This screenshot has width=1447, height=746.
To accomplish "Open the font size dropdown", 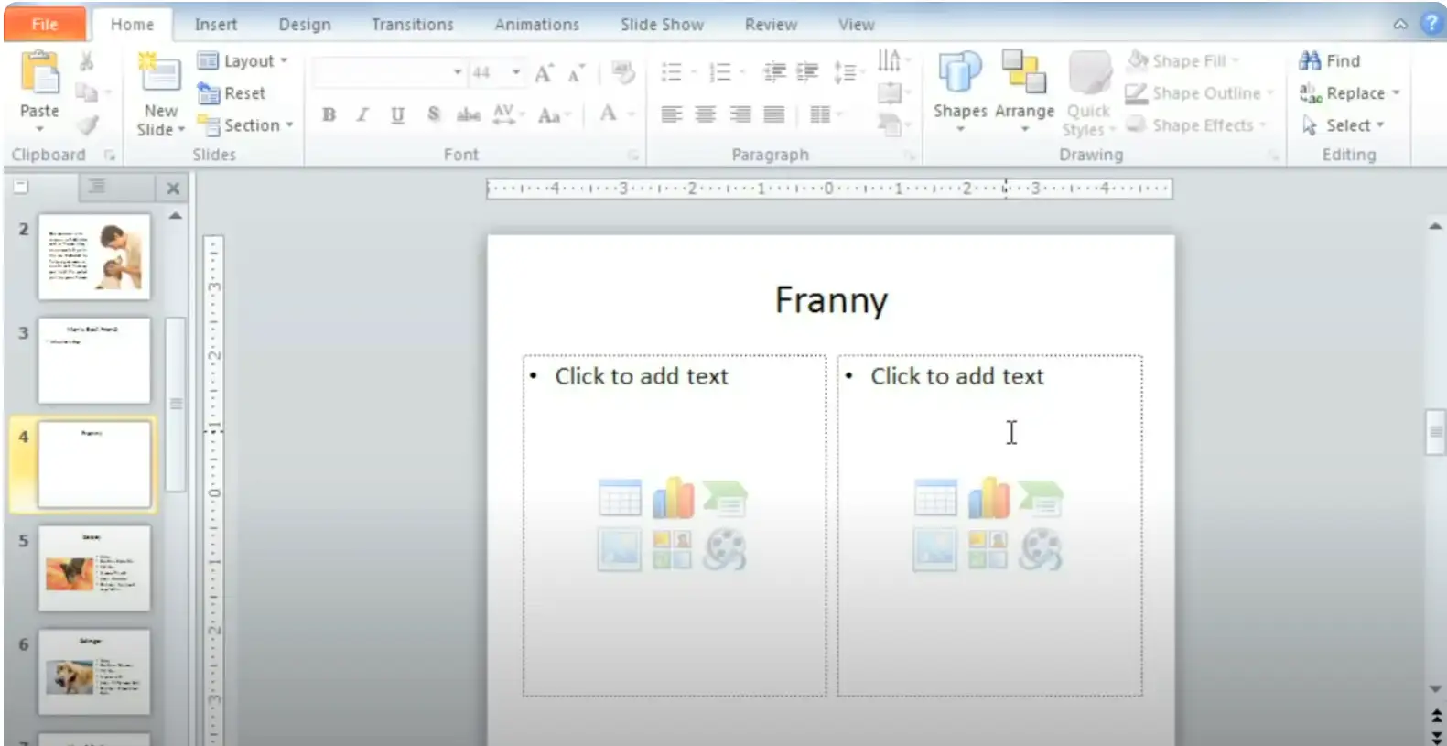I will point(516,72).
